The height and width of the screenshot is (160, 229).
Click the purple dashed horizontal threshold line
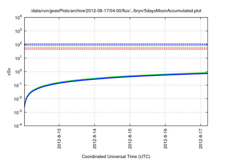114,44
